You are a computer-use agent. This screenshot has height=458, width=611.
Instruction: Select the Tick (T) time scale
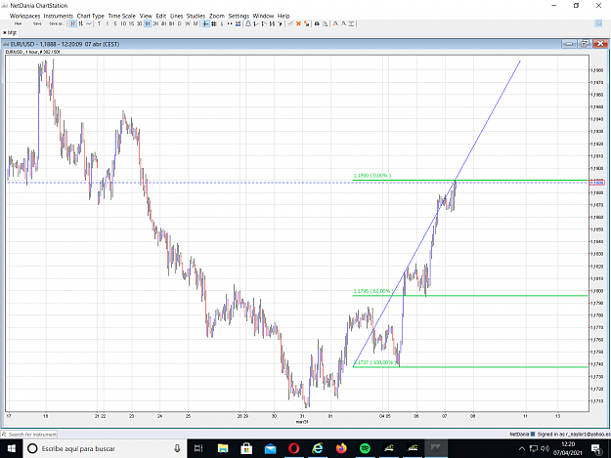pyautogui.click(x=99, y=23)
